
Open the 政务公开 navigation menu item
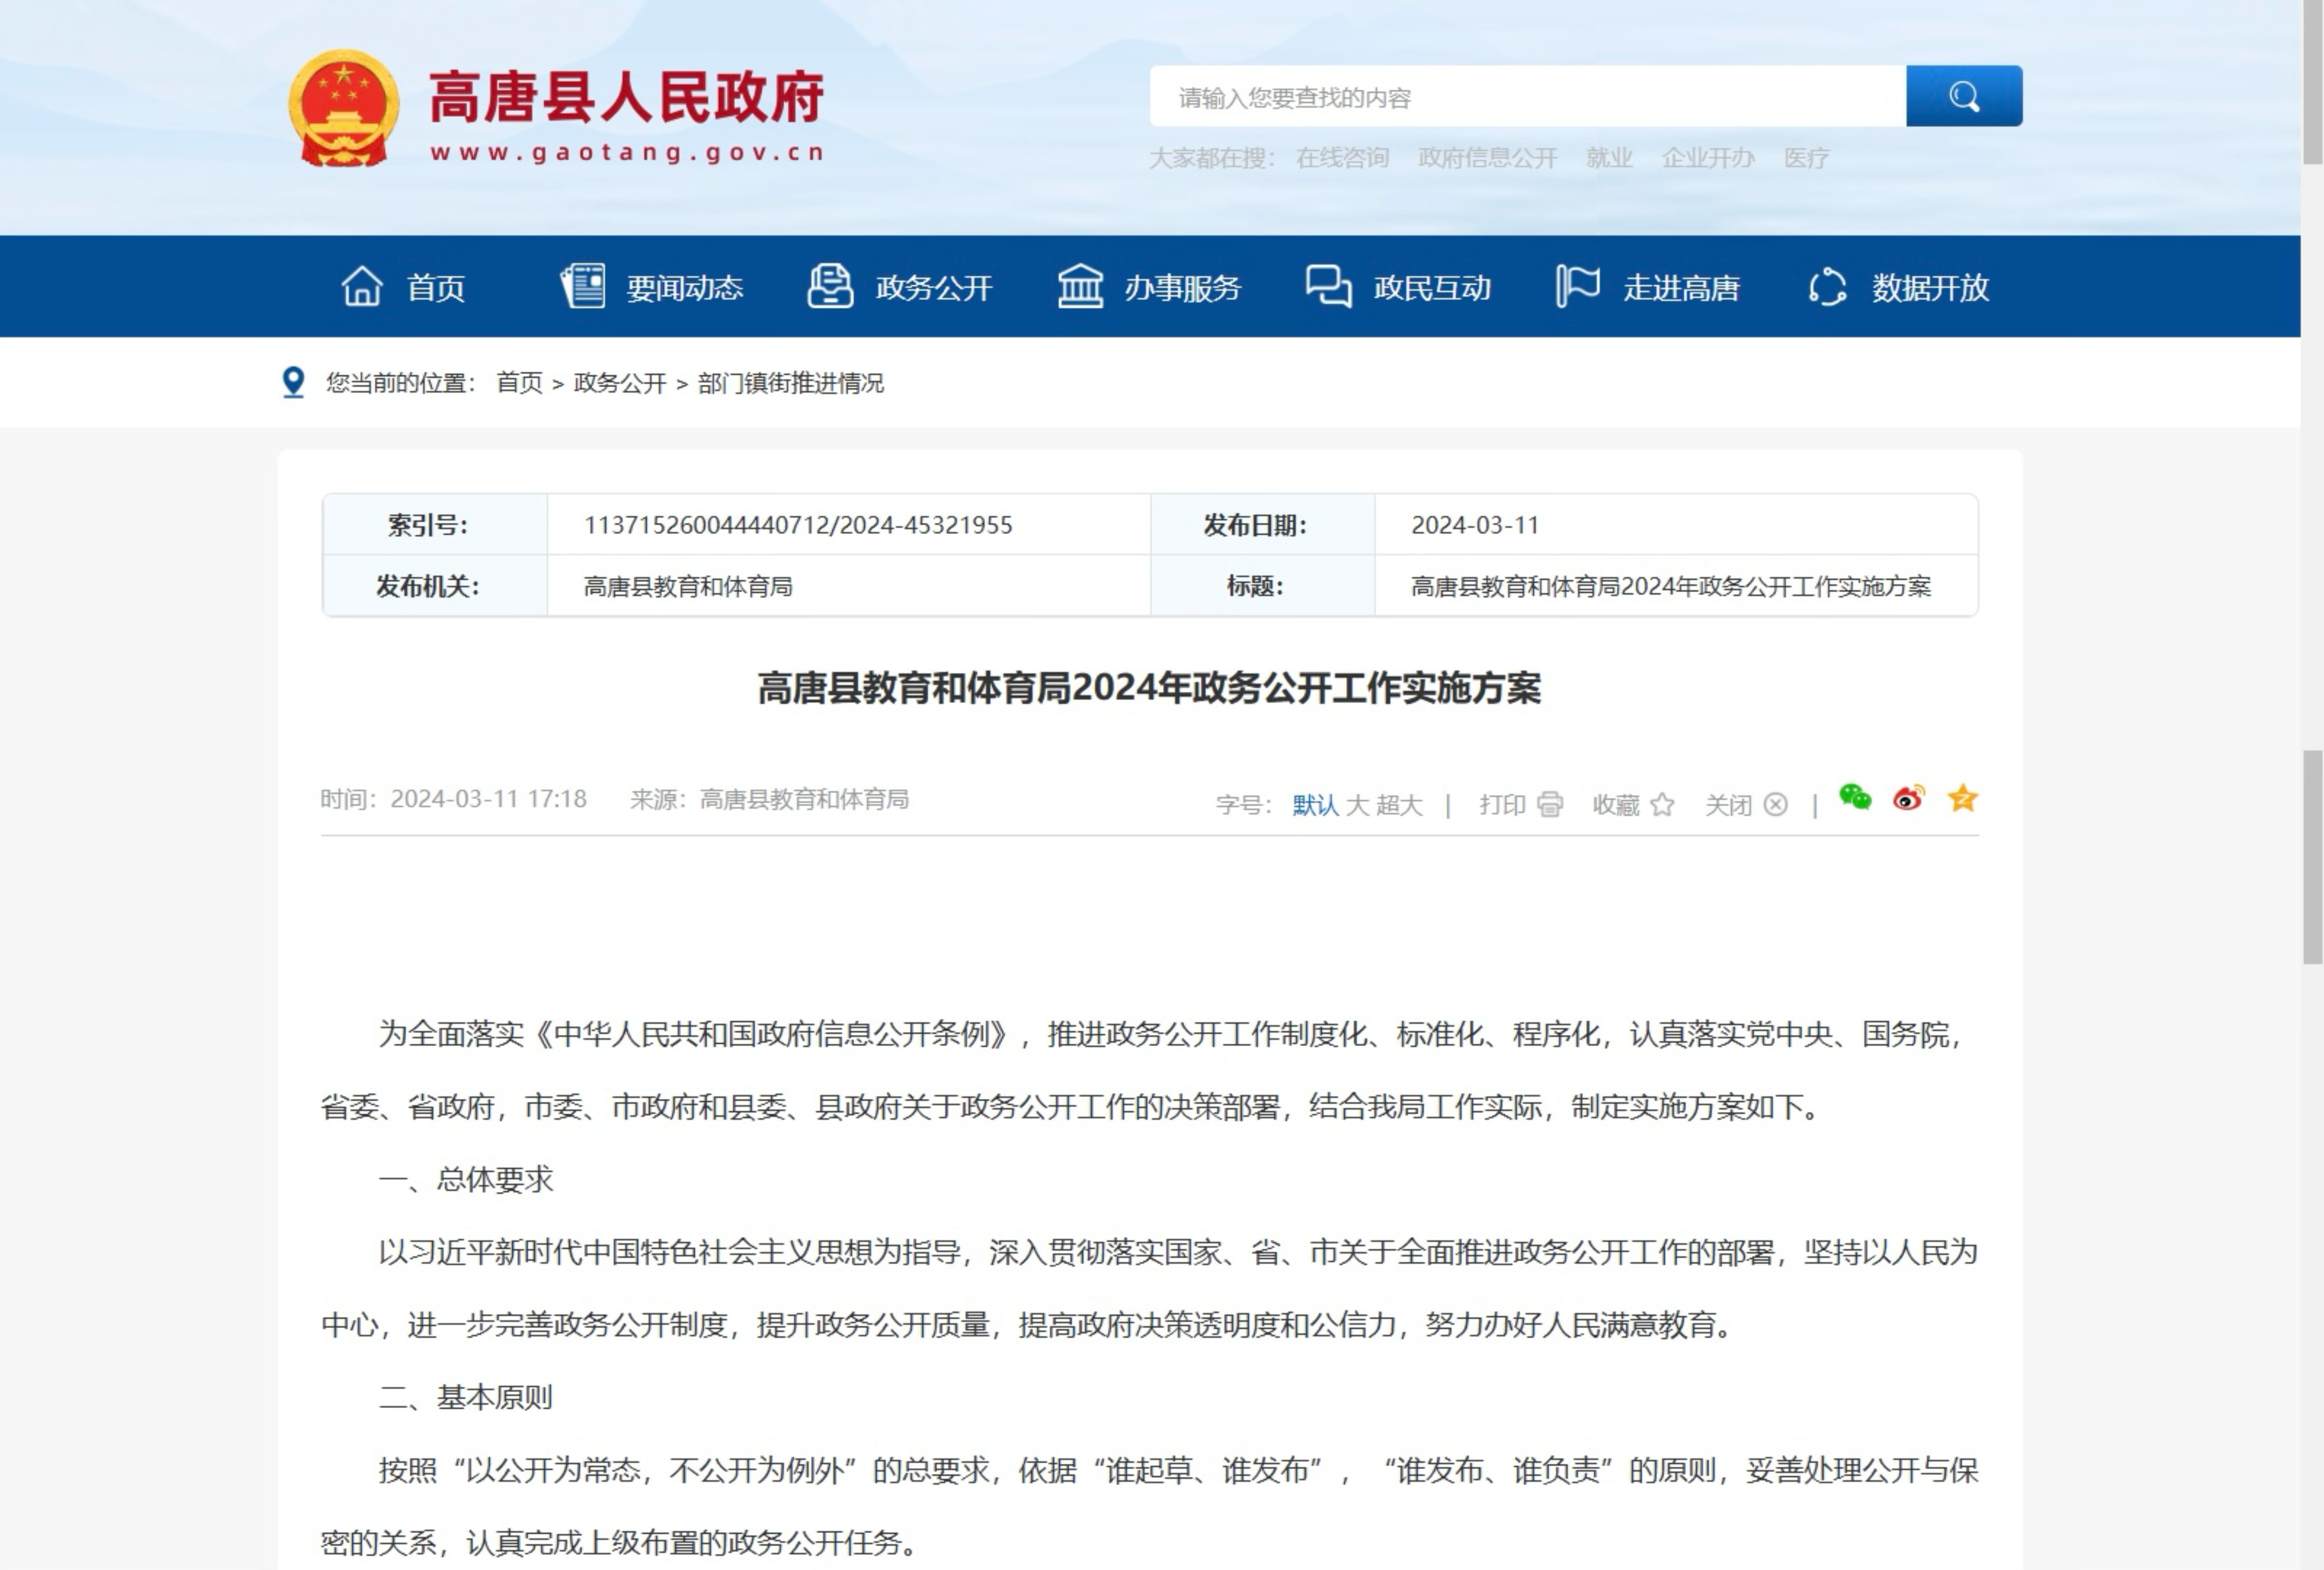click(x=934, y=288)
